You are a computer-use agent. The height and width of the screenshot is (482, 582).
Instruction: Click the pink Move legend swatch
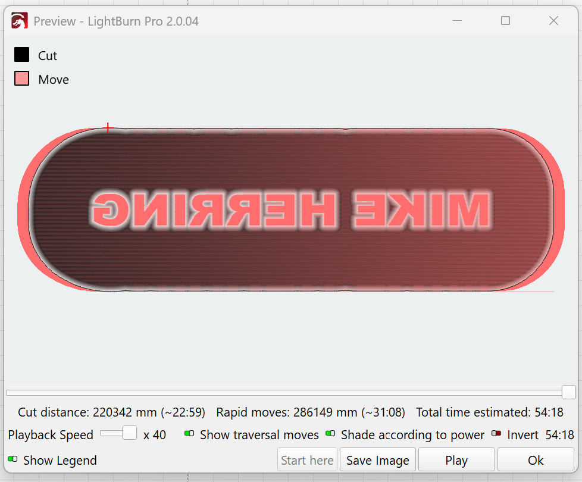coord(21,79)
